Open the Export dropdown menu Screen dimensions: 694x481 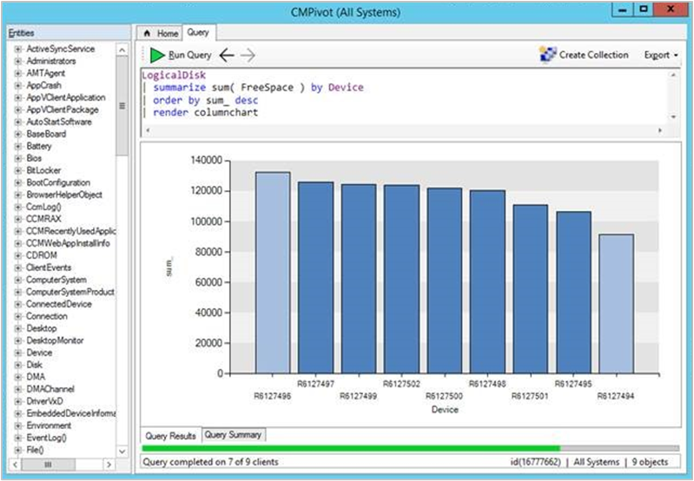coord(661,55)
